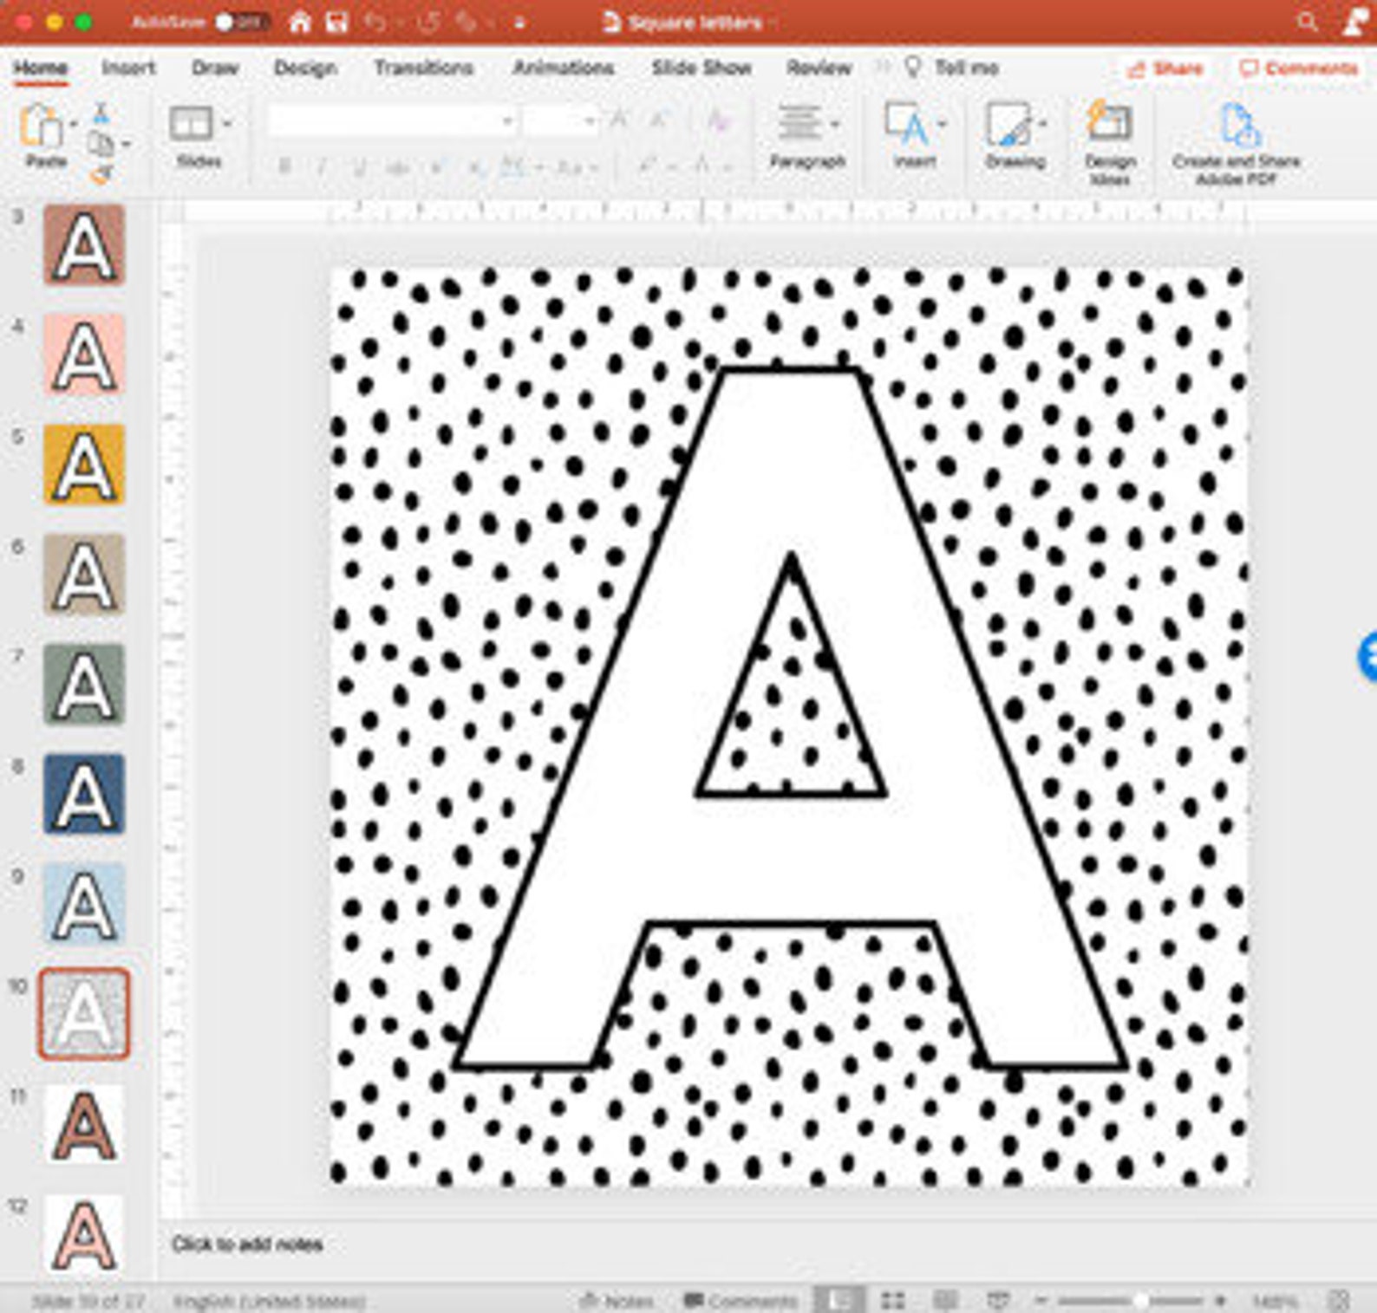Viewport: 1377px width, 1313px height.
Task: Click the Clear Formatting icon
Action: [718, 120]
